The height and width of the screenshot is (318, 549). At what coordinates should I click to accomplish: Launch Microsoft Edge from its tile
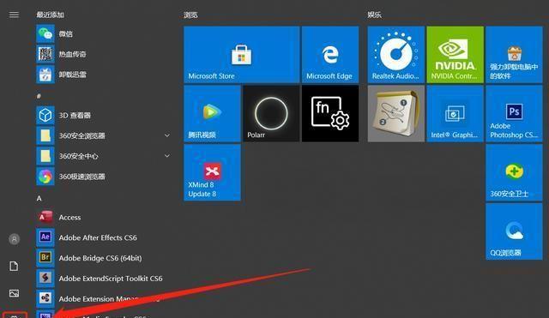coord(330,55)
